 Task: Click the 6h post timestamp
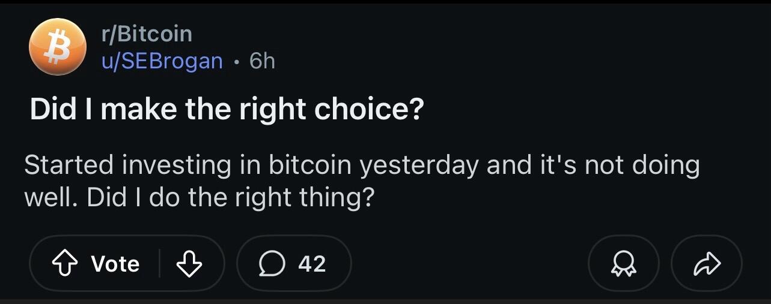pyautogui.click(x=262, y=61)
